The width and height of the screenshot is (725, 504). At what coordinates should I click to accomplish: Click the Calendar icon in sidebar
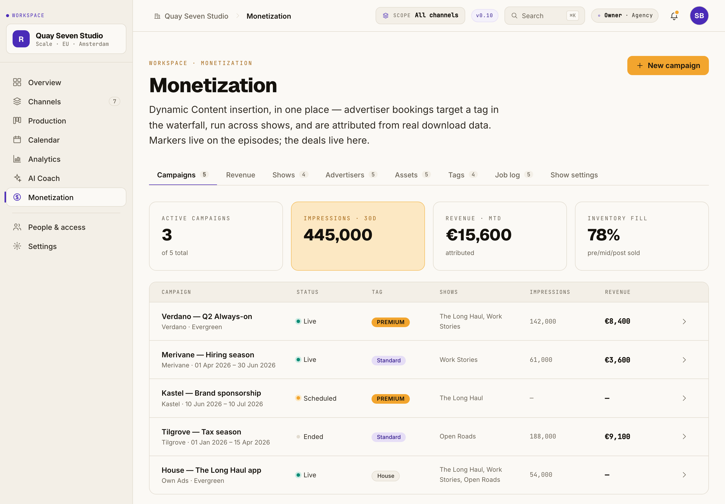pyautogui.click(x=17, y=140)
